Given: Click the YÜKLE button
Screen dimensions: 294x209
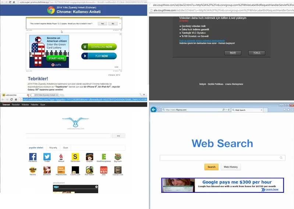Looking at the screenshot, I should pos(256,53).
